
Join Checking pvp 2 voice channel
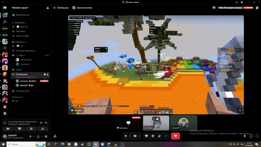click(x=30, y=91)
